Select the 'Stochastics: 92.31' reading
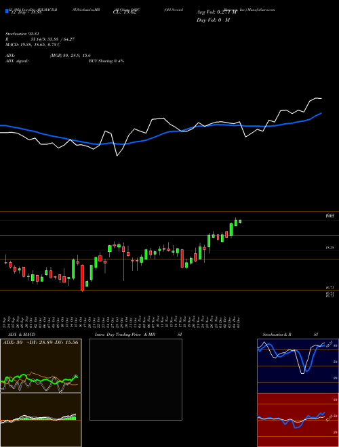The image size is (339, 447). [x=22, y=34]
